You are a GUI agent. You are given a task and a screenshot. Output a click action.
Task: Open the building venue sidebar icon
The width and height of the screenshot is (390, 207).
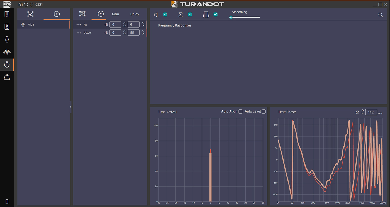pos(7,14)
